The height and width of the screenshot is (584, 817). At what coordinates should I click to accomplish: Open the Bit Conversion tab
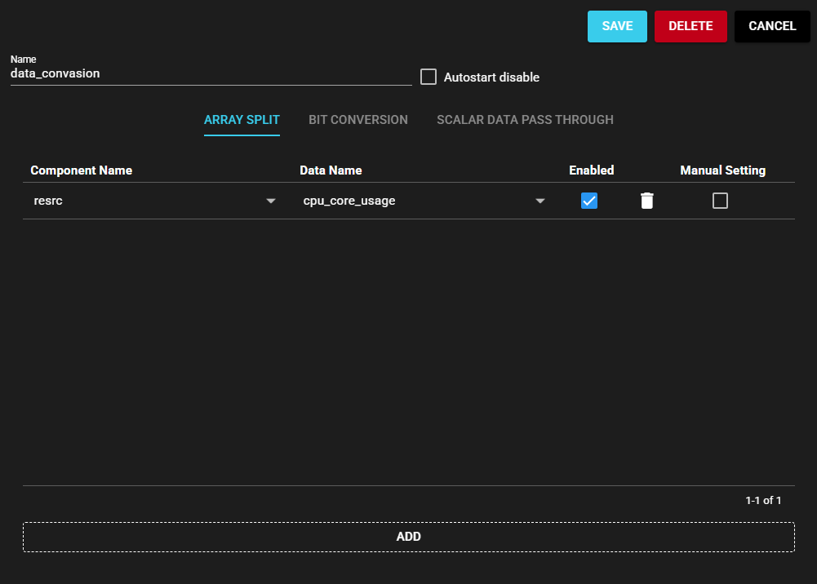(x=358, y=120)
